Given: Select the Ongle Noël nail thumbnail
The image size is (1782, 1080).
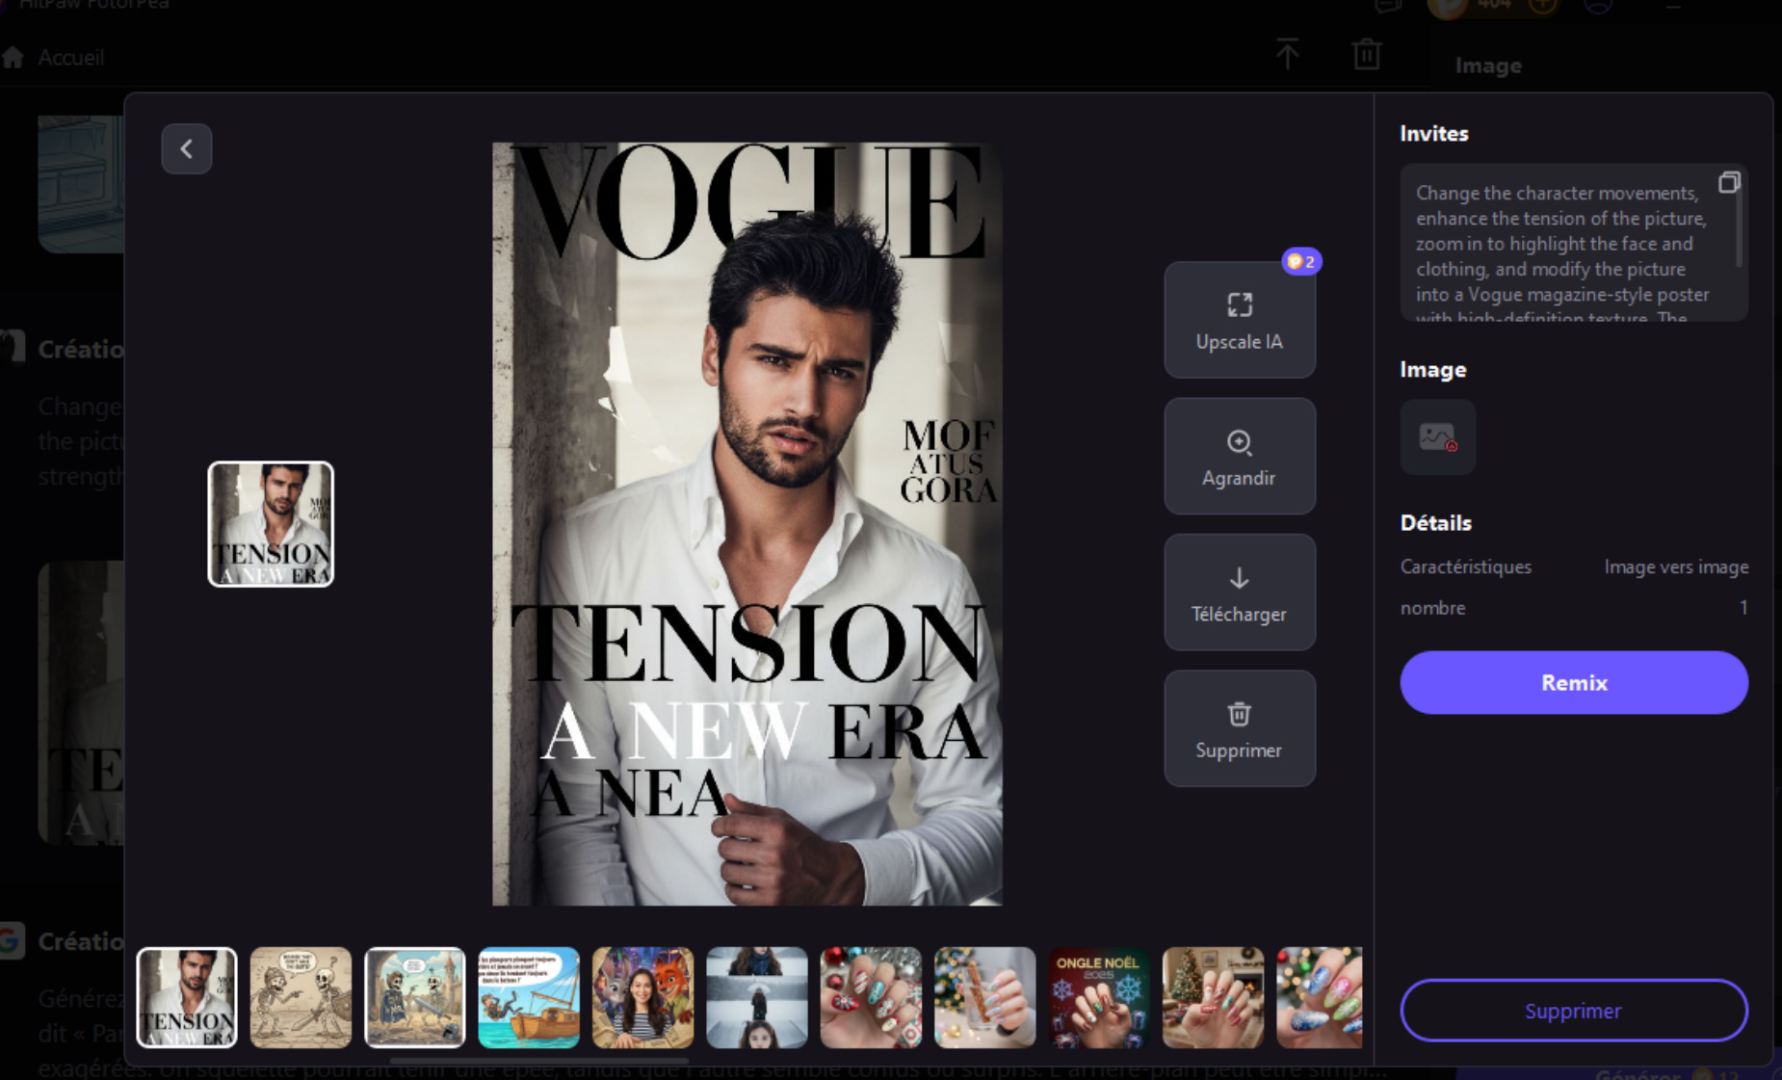Looking at the screenshot, I should point(1098,997).
